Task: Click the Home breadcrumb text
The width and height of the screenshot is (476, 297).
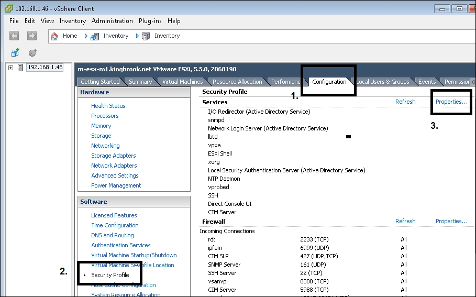Action: tap(70, 36)
